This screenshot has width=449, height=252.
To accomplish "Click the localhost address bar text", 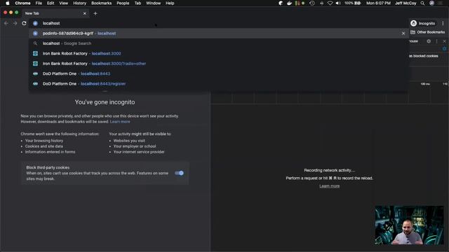I will 51,23.
